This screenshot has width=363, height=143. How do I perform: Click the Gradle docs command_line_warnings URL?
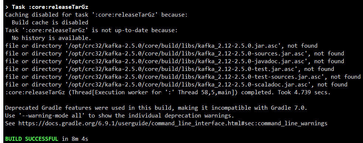click(173, 123)
